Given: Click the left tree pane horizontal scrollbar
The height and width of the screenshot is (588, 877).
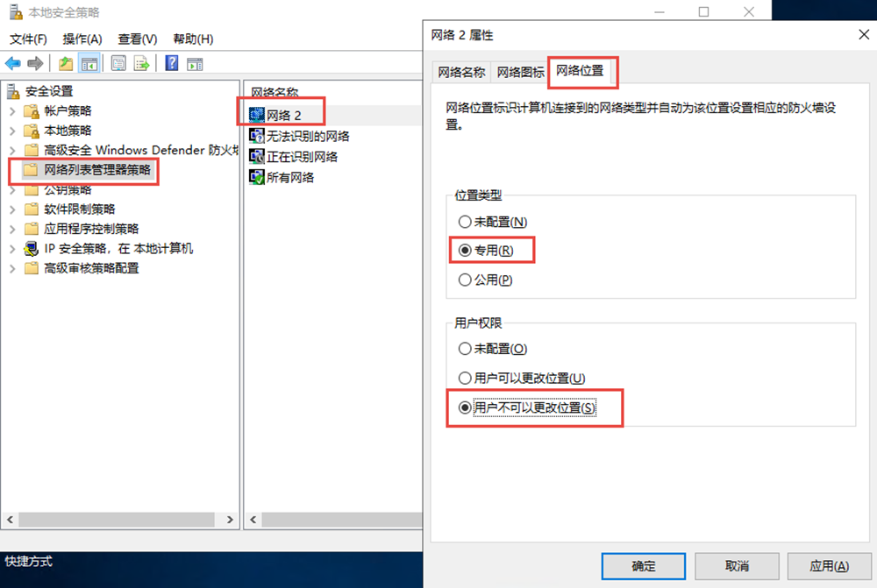Looking at the screenshot, I should coord(119,520).
